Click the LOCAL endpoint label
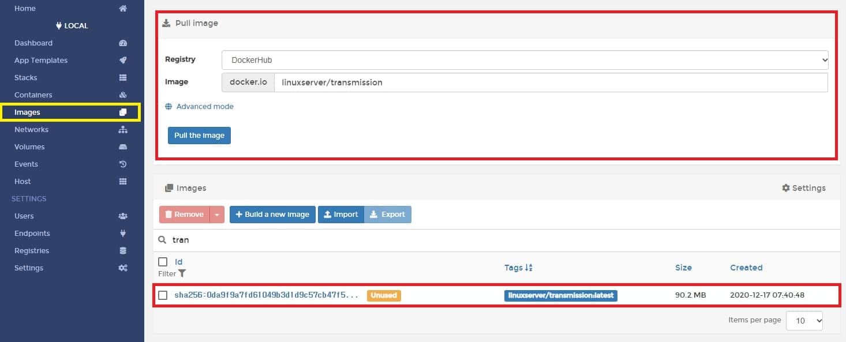This screenshot has height=342, width=846. click(x=76, y=26)
